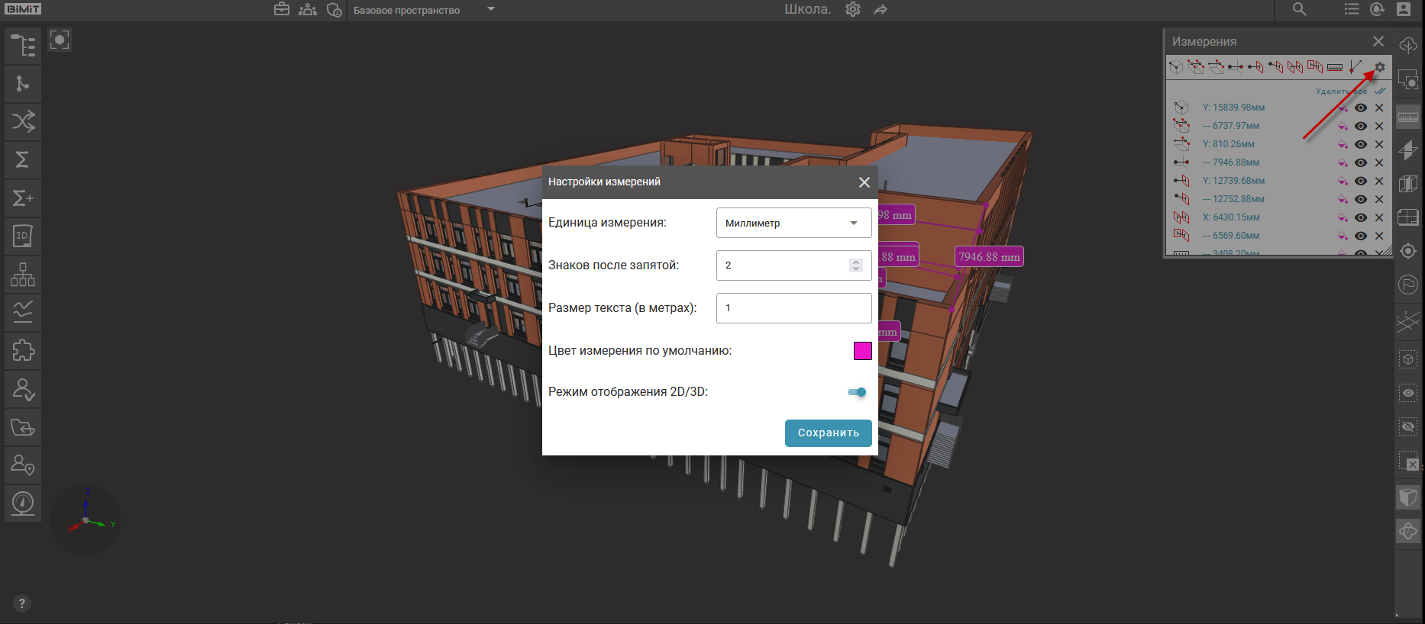The height and width of the screenshot is (624, 1425).
Task: Open the search magnifier in top bar
Action: (1299, 9)
